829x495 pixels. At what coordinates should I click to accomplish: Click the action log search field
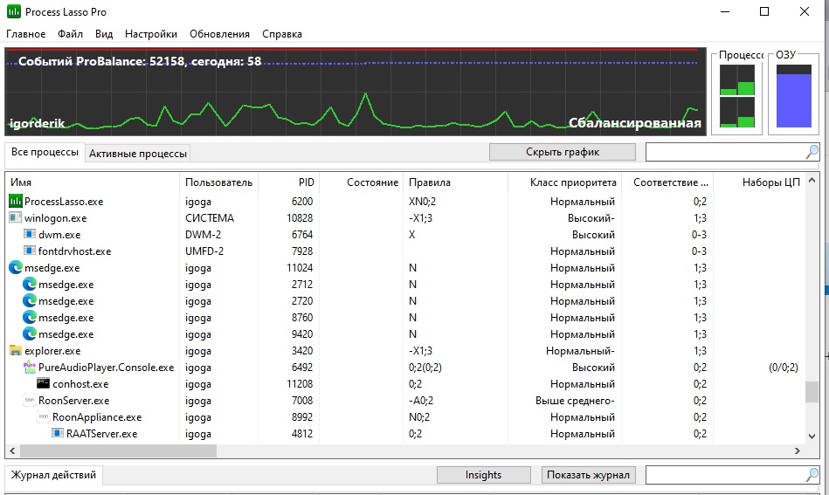pyautogui.click(x=725, y=475)
